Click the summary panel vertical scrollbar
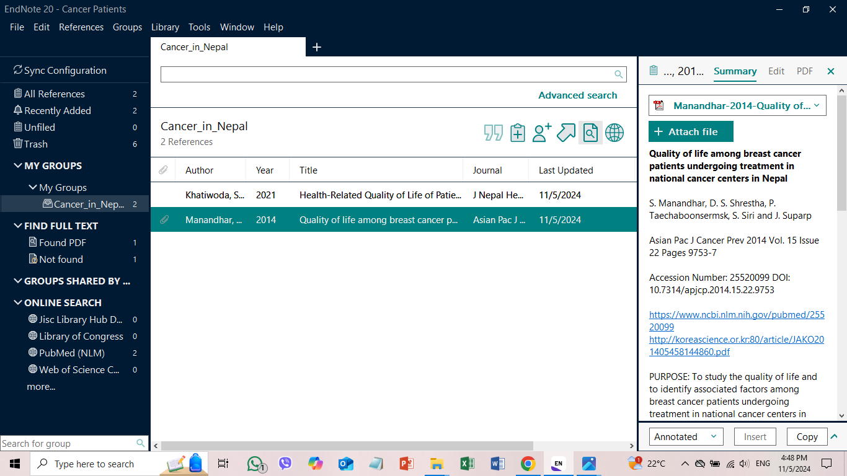This screenshot has width=847, height=476. pos(841,152)
